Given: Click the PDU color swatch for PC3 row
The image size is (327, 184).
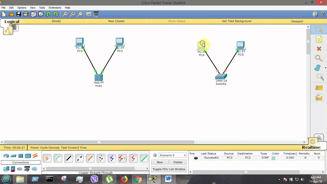Looking at the screenshot, I should tap(273, 158).
